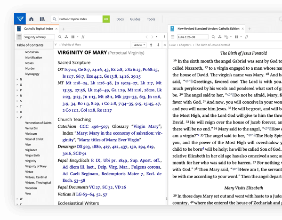Open the Home page icon
Screen dimensions: 282x220
[x=31, y=19]
